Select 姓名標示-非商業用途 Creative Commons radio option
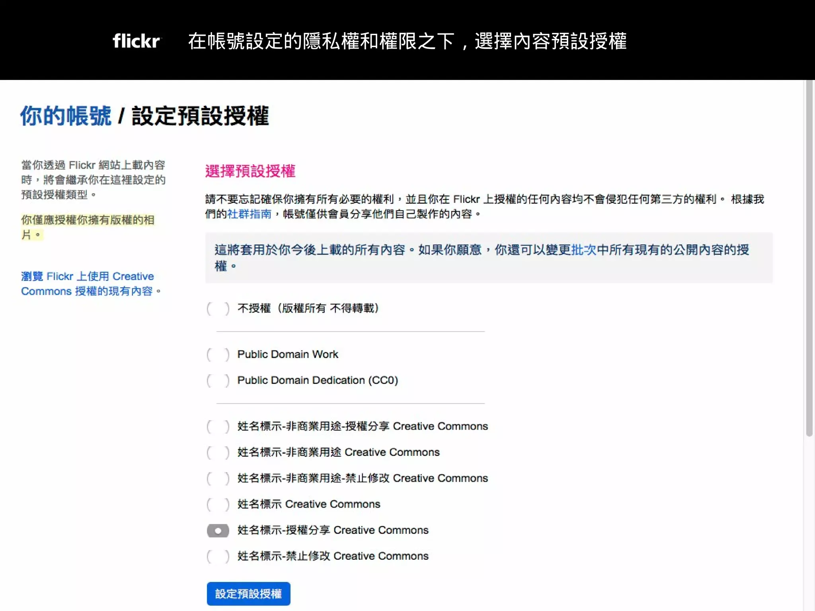The width and height of the screenshot is (815, 611). 218,453
